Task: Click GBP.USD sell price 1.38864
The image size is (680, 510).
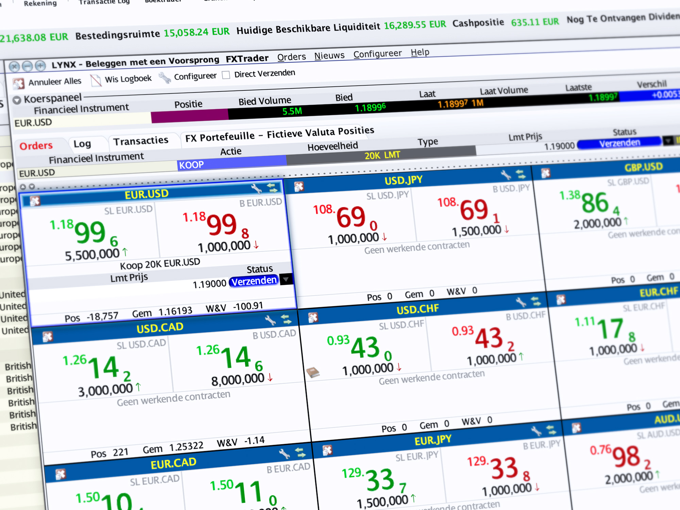Action: pos(590,202)
